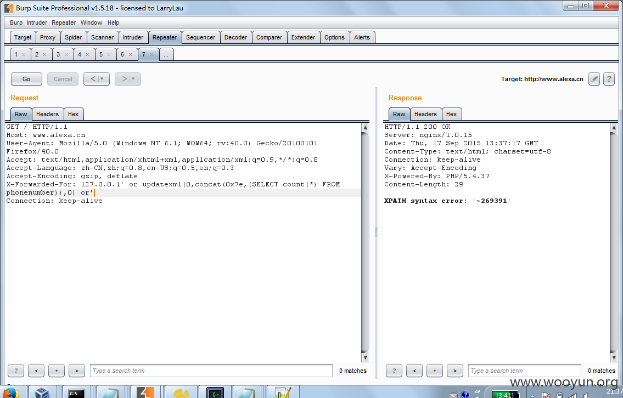Find previous match in response search
The image size is (623, 398).
pos(414,371)
